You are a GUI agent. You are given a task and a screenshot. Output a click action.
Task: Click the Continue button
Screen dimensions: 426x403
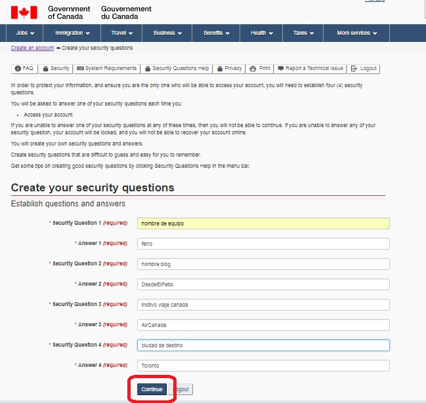(152, 389)
